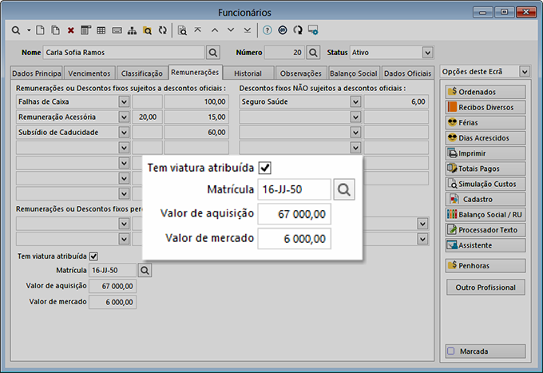Open the screen settings monitor icon
The width and height of the screenshot is (543, 373).
(313, 30)
